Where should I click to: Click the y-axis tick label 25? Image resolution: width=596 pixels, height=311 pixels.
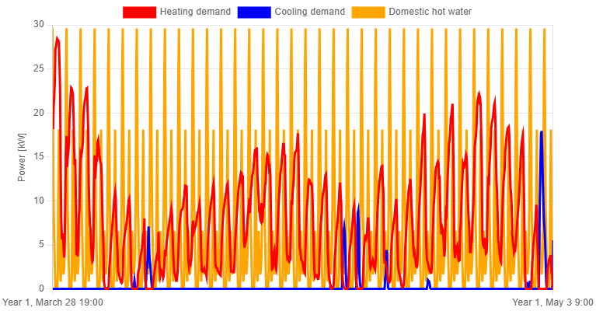44,68
